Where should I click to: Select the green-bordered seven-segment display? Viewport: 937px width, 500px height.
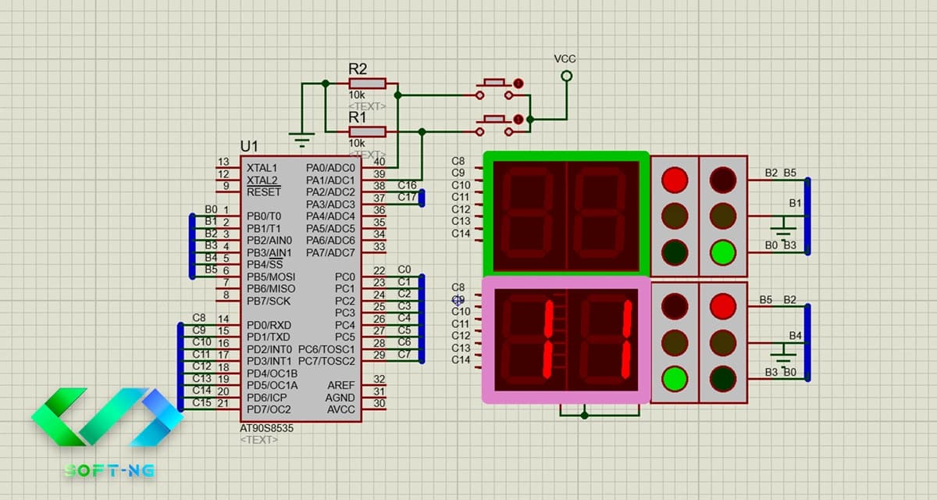pyautogui.click(x=566, y=214)
